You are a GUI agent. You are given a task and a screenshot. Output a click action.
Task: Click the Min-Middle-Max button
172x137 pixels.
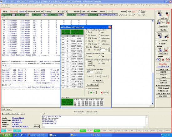coord(98,81)
